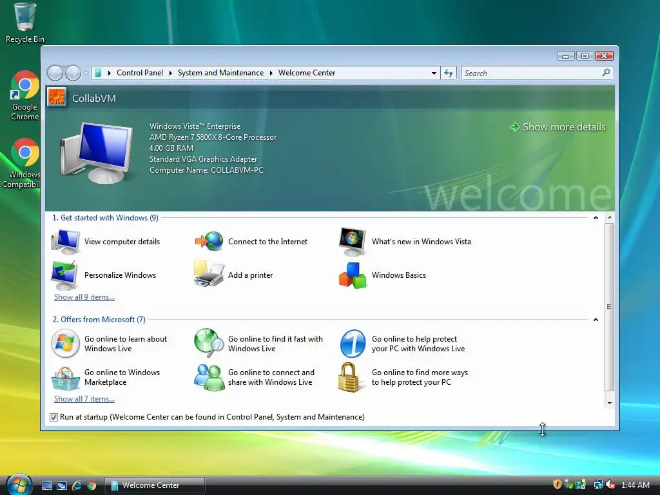The width and height of the screenshot is (660, 495).
Task: Click the 4.00 GB RAM text
Action: [171, 148]
